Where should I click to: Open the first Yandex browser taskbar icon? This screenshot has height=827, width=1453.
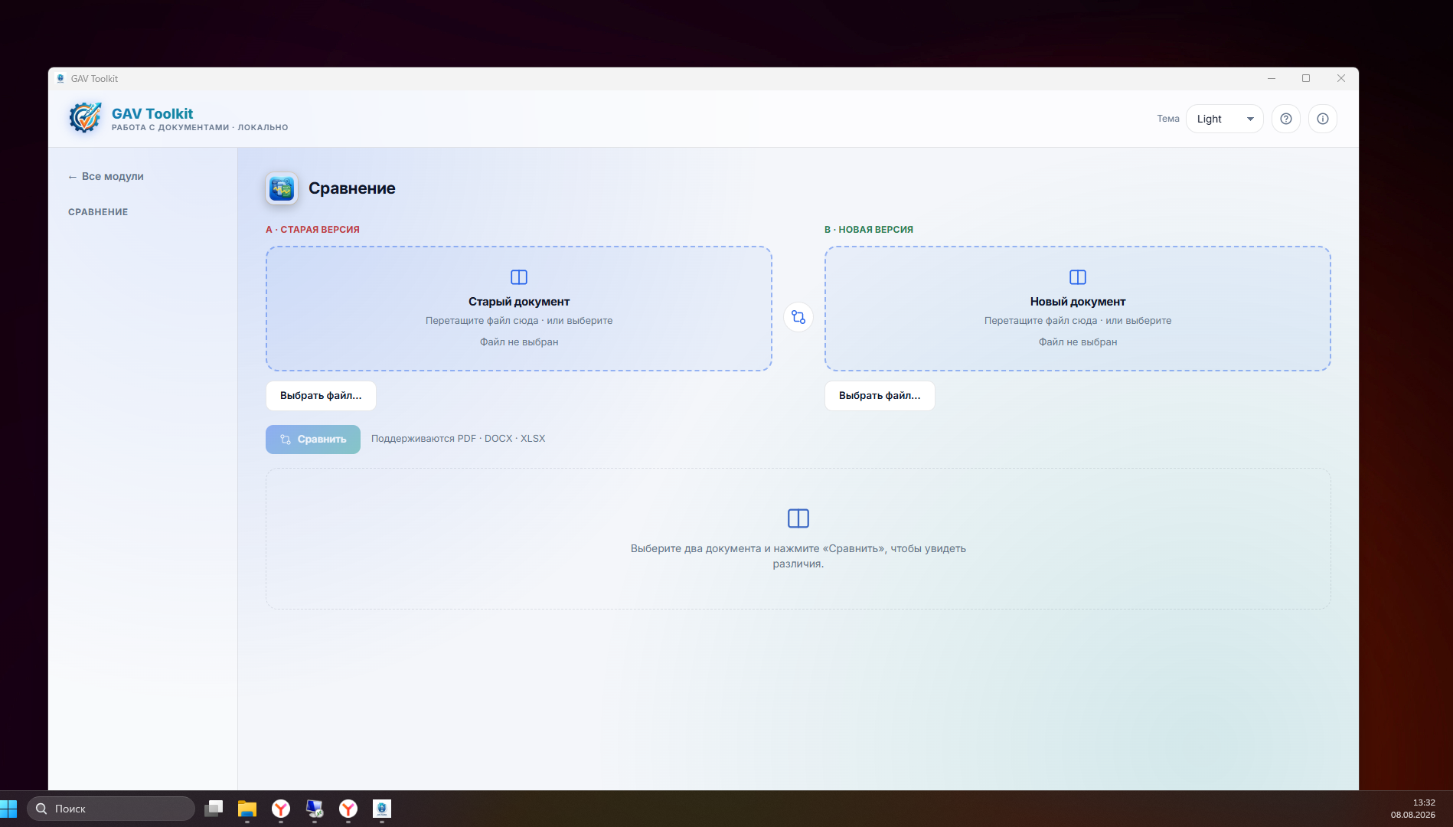281,809
